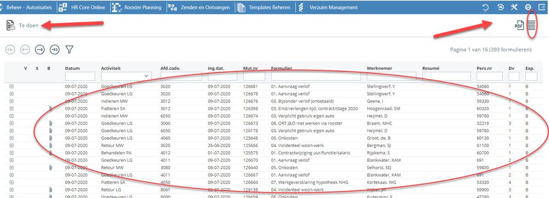Switch to the list lines view icon

tap(532, 25)
